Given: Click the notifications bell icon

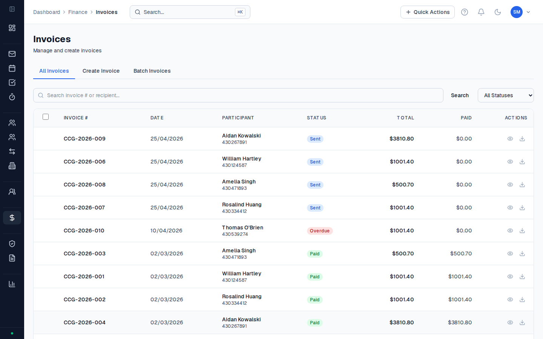Looking at the screenshot, I should point(481,12).
